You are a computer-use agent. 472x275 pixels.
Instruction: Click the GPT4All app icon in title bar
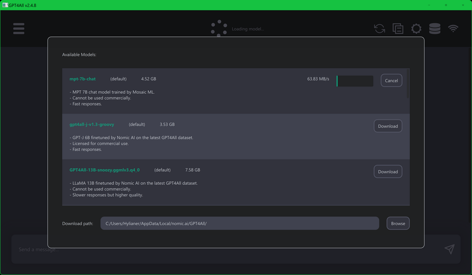5,5
